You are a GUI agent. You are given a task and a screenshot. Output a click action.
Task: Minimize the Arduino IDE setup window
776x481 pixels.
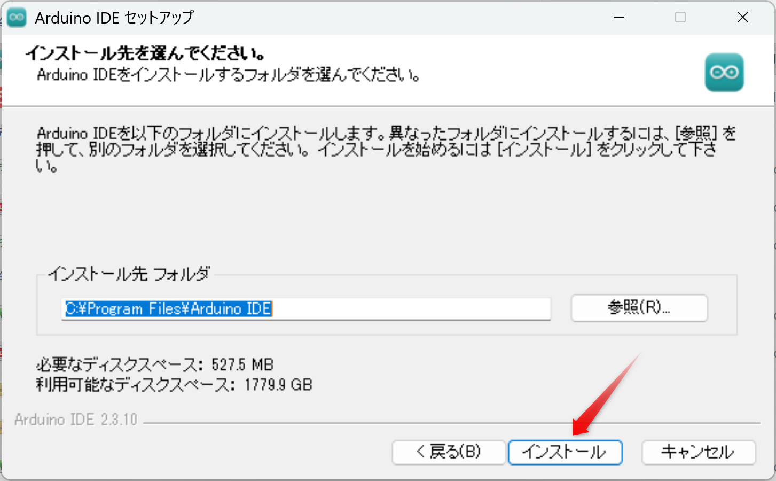(x=619, y=17)
